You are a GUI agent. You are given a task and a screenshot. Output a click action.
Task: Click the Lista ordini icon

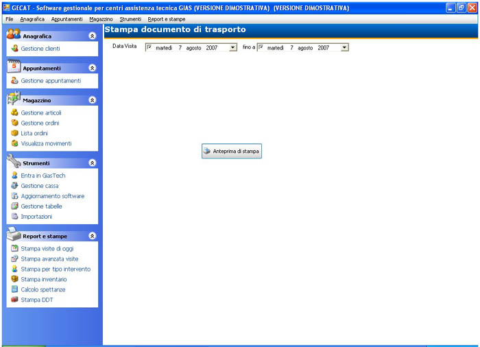(x=14, y=133)
